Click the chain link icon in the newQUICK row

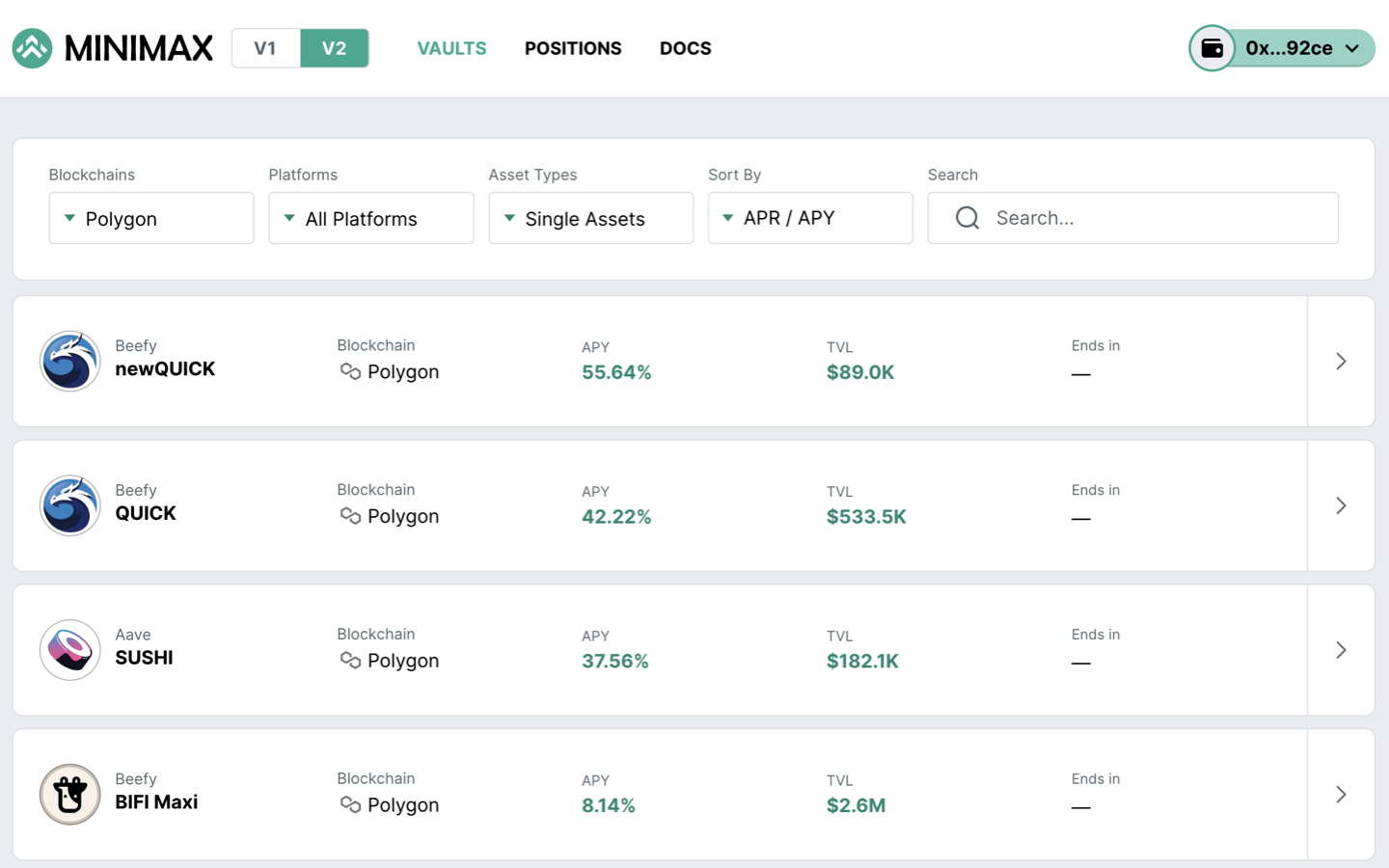[350, 371]
